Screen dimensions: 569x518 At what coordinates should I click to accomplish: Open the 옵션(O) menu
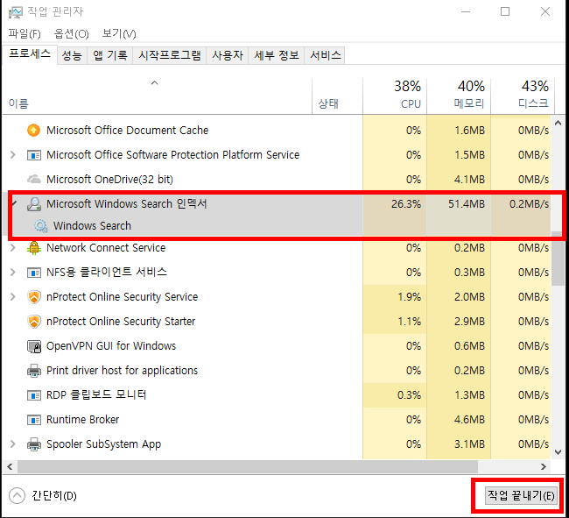[71, 34]
